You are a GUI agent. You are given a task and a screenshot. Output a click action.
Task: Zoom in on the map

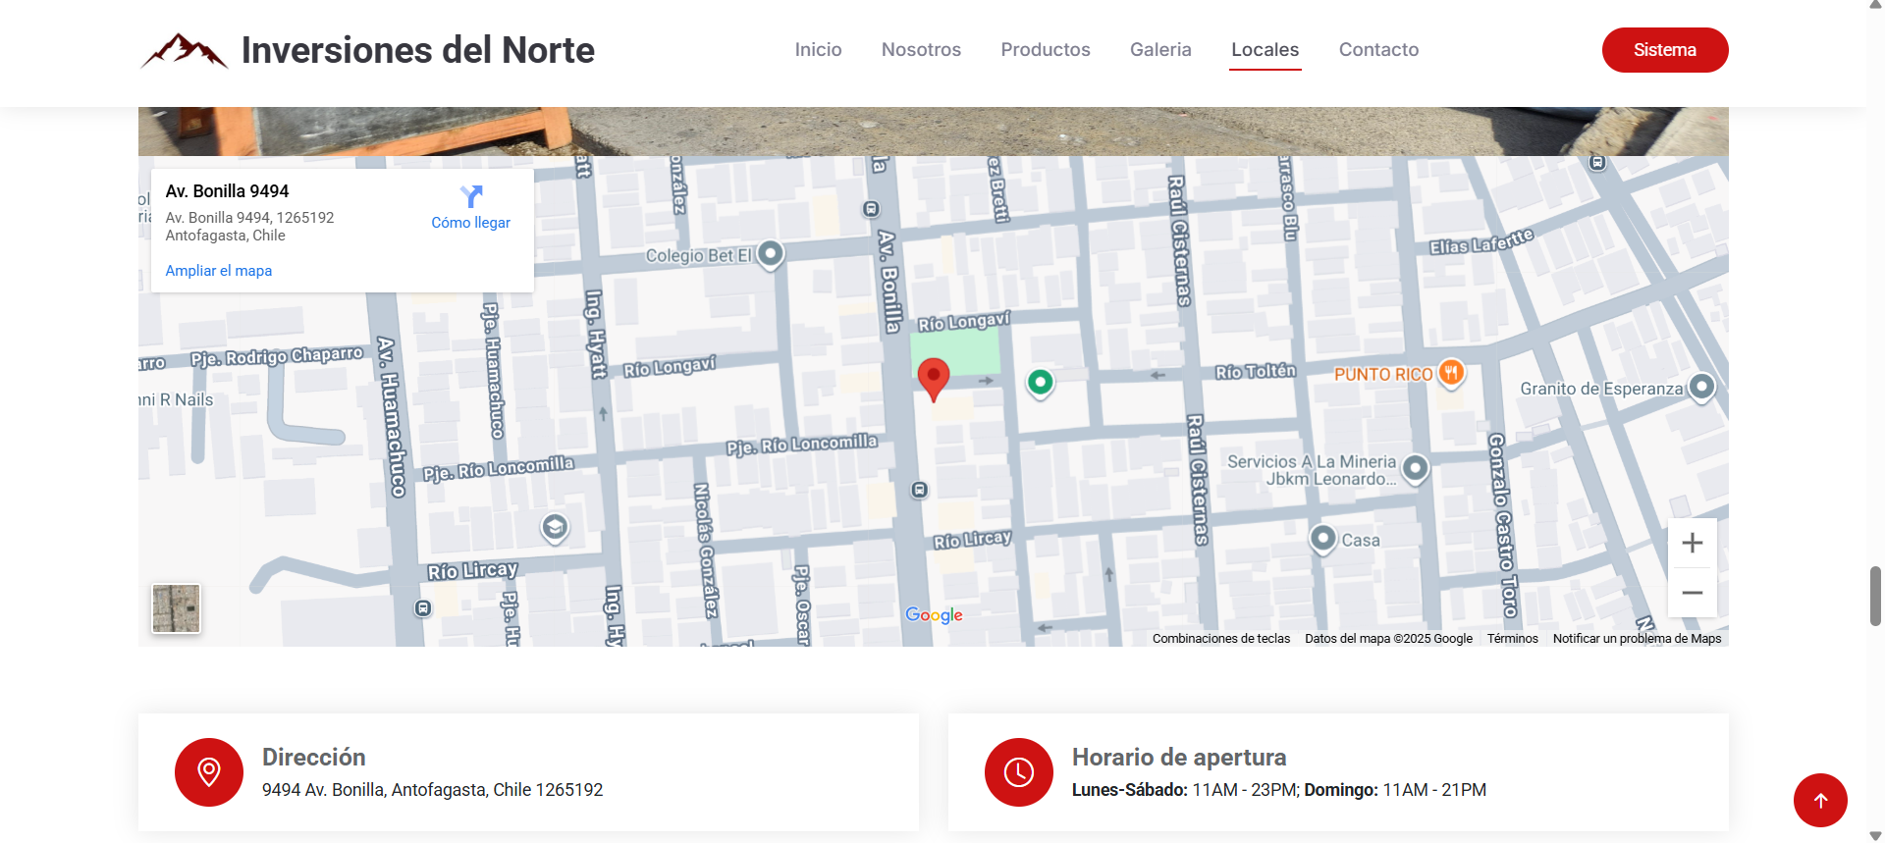(1692, 543)
